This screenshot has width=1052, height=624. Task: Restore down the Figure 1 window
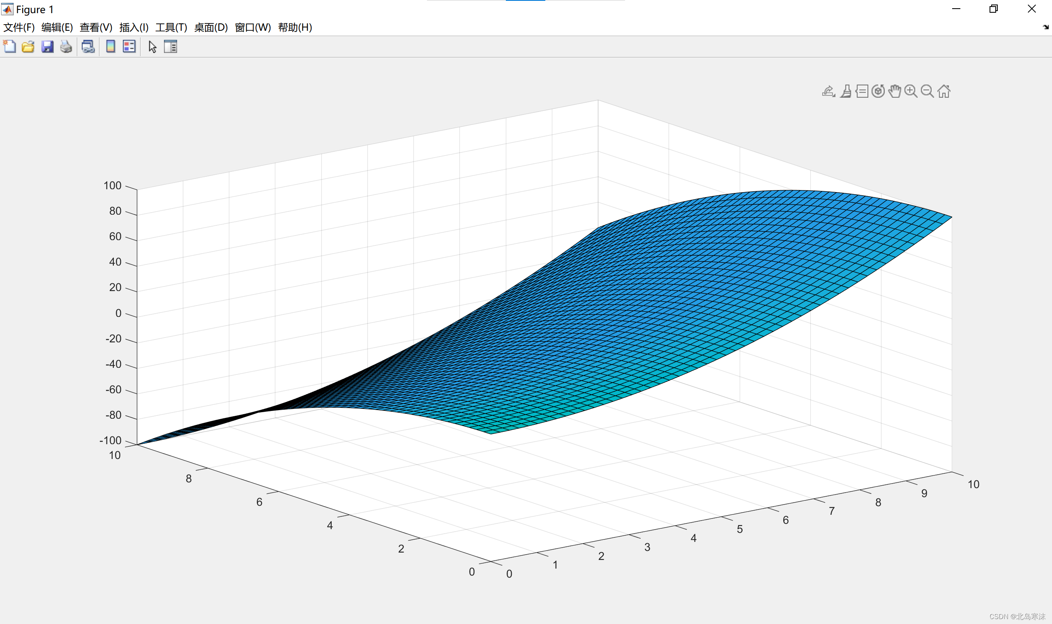coord(994,9)
